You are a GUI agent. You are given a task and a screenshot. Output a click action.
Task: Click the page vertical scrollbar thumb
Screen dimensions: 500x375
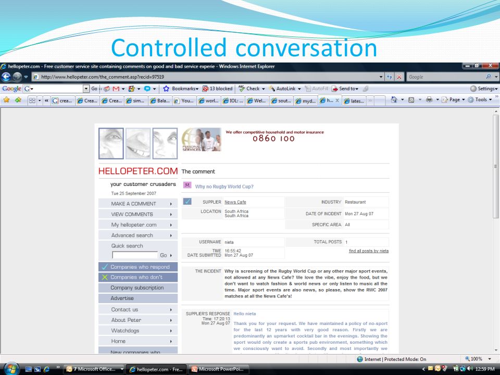point(495,166)
